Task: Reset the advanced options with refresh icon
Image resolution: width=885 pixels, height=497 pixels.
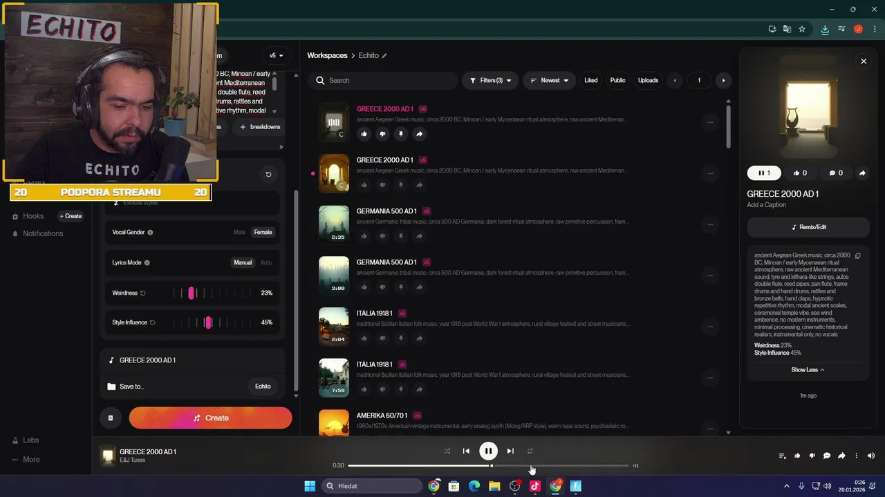Action: tap(268, 175)
